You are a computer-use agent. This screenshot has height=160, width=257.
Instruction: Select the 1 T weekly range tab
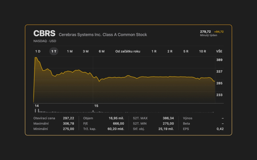[54, 51]
